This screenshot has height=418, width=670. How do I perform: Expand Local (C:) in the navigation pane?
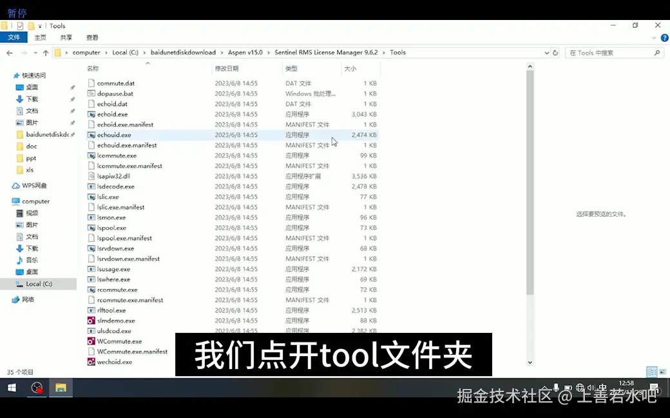[10, 284]
